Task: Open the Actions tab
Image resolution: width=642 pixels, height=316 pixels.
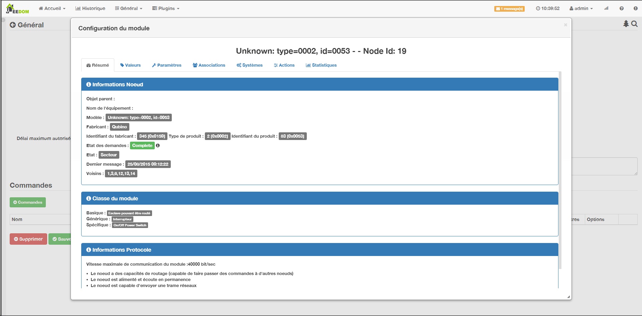Action: coord(284,65)
